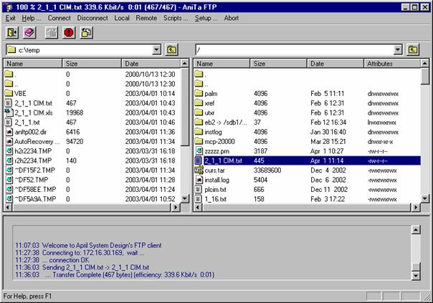Viewport: 433px width, 303px height.
Task: Click the Exit door toolbar icon
Action: coord(12,32)
